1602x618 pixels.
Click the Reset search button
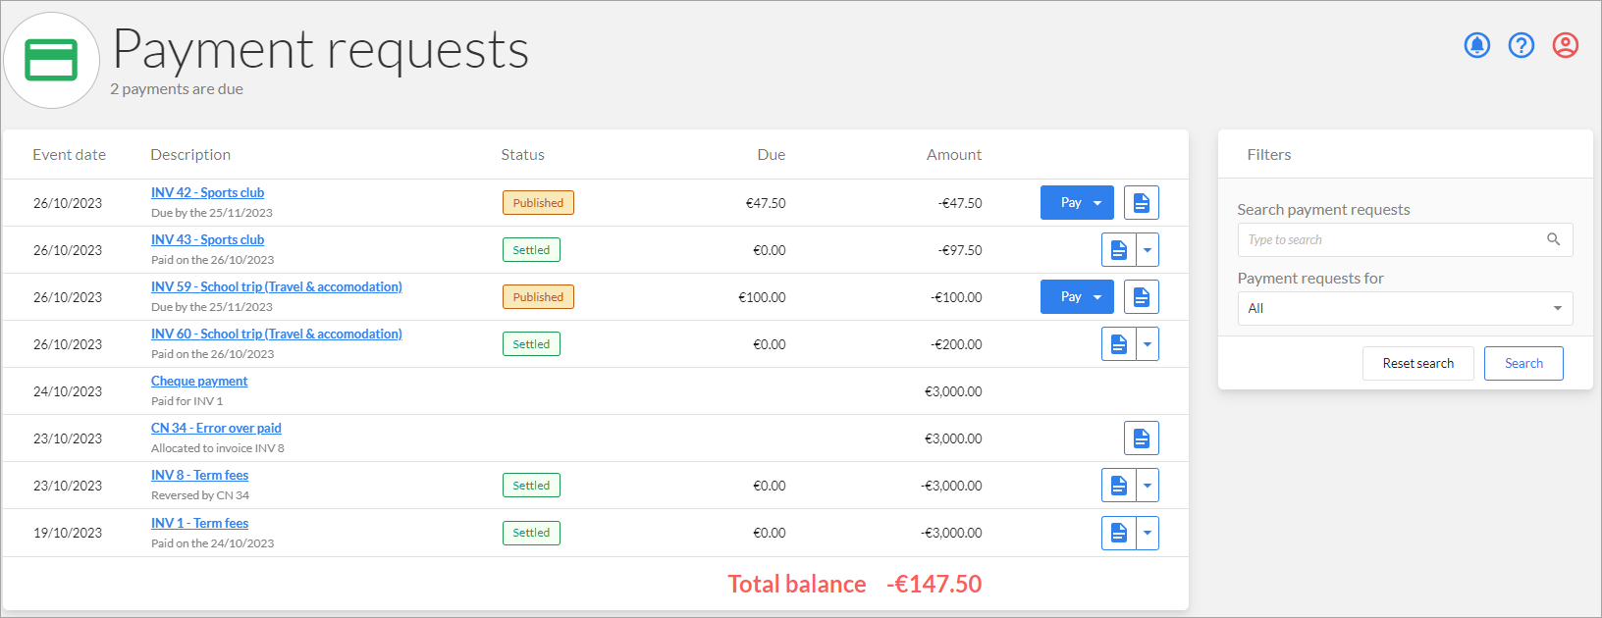pyautogui.click(x=1418, y=363)
